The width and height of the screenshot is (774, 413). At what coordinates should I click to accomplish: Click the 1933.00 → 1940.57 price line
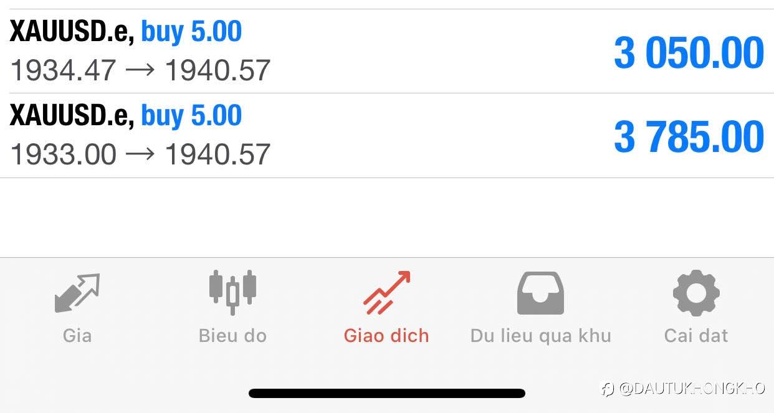[x=140, y=154]
